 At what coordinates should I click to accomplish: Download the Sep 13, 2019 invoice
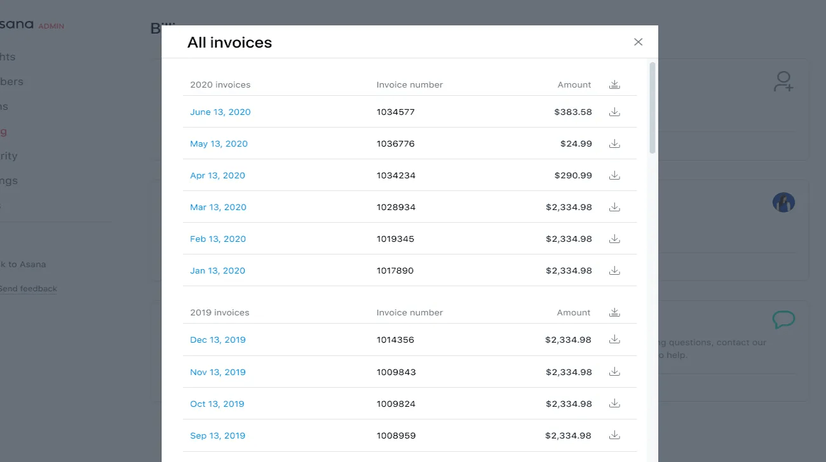(x=614, y=435)
